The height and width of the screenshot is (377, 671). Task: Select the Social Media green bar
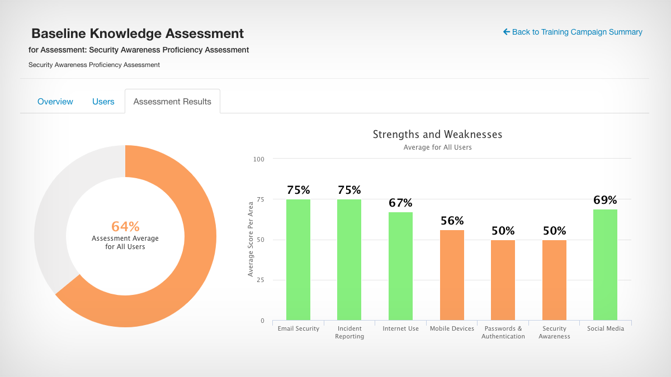click(605, 263)
